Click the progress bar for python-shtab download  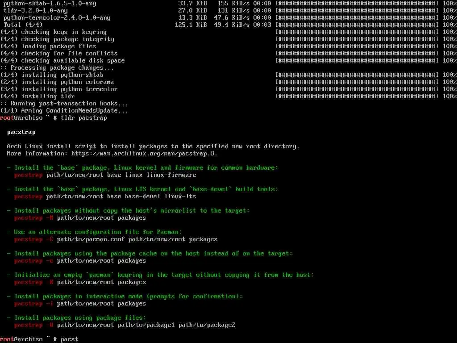[357, 4]
